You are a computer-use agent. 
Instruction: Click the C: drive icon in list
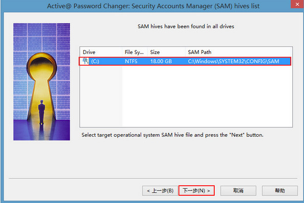click(x=85, y=61)
